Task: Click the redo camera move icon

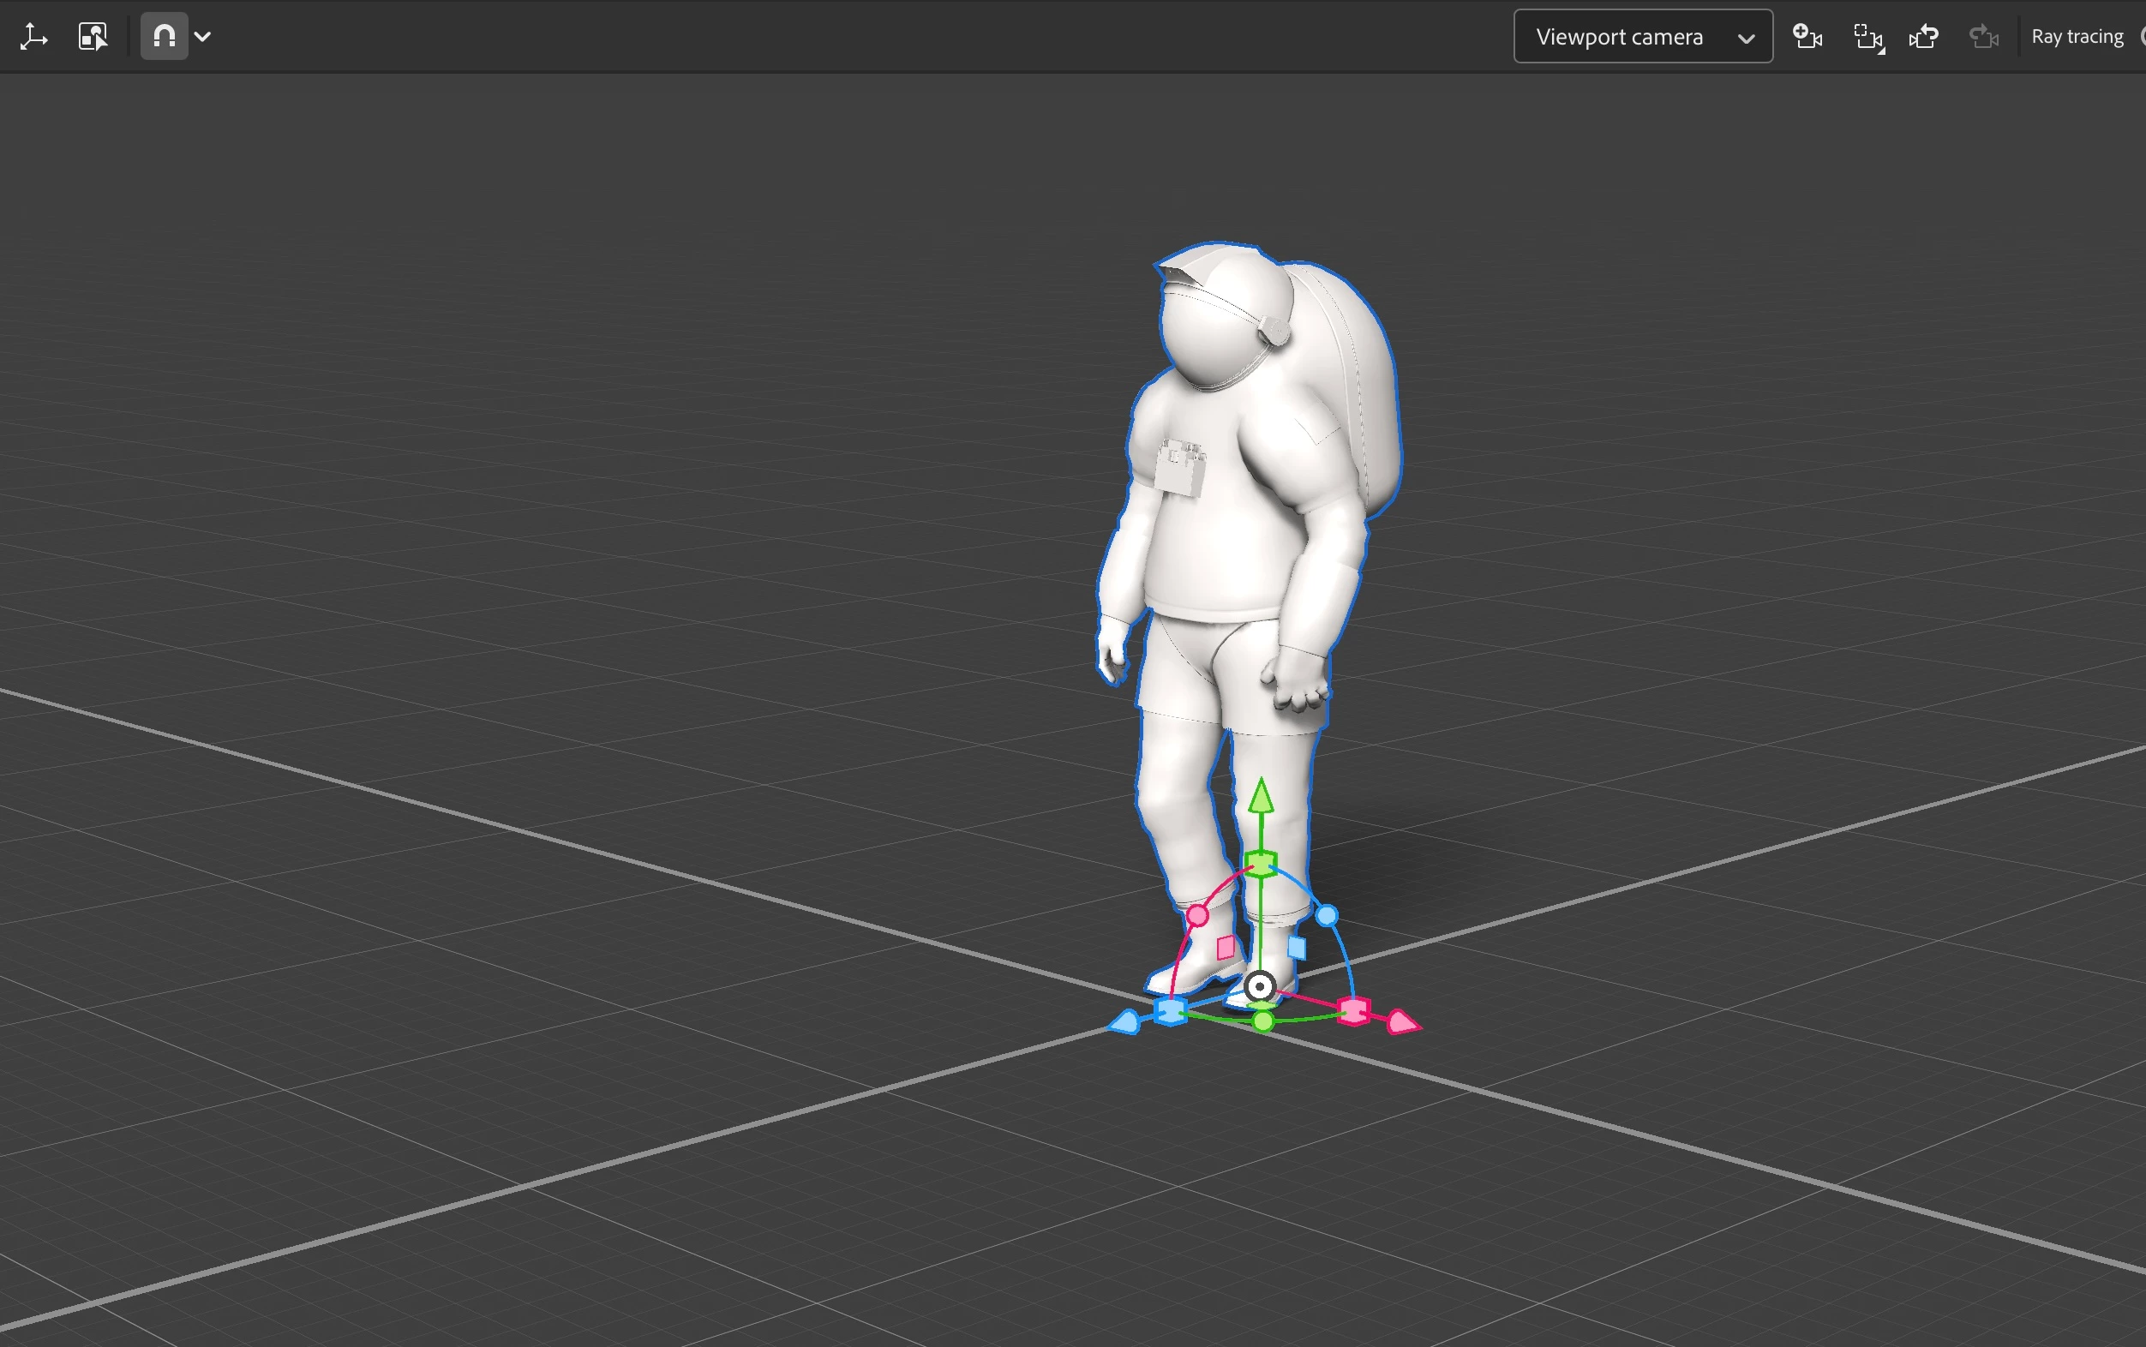Action: pyautogui.click(x=1983, y=37)
